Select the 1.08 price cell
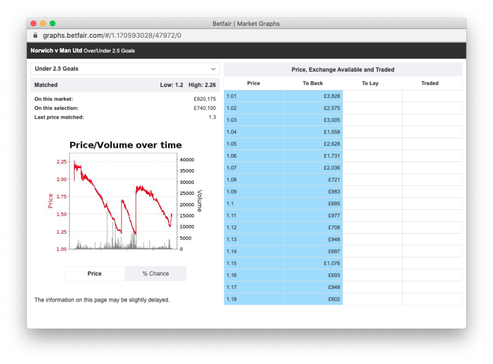Viewport: 493px width, 364px height. point(254,180)
